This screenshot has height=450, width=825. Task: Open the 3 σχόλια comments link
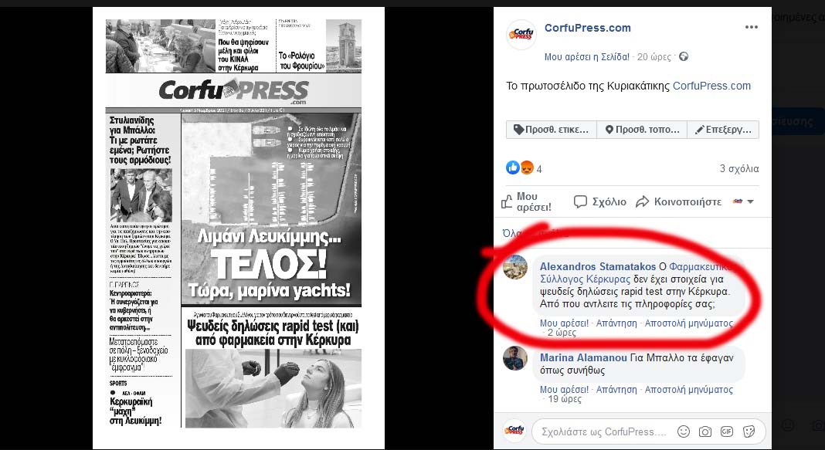739,169
